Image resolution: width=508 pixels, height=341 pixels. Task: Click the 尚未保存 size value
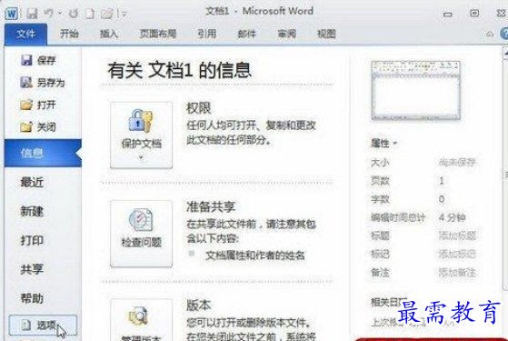457,162
